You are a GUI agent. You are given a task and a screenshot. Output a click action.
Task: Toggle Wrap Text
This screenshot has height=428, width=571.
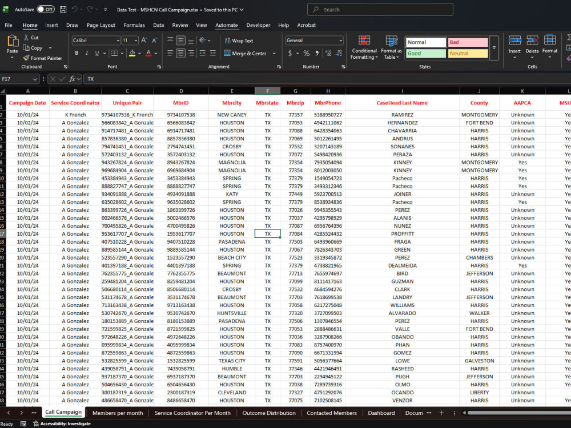239,41
